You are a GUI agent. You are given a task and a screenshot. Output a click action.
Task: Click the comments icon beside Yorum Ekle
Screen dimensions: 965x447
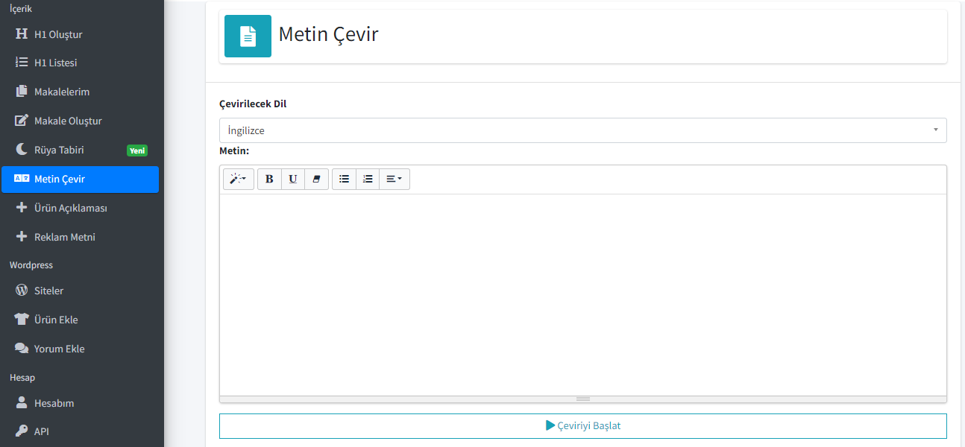22,349
